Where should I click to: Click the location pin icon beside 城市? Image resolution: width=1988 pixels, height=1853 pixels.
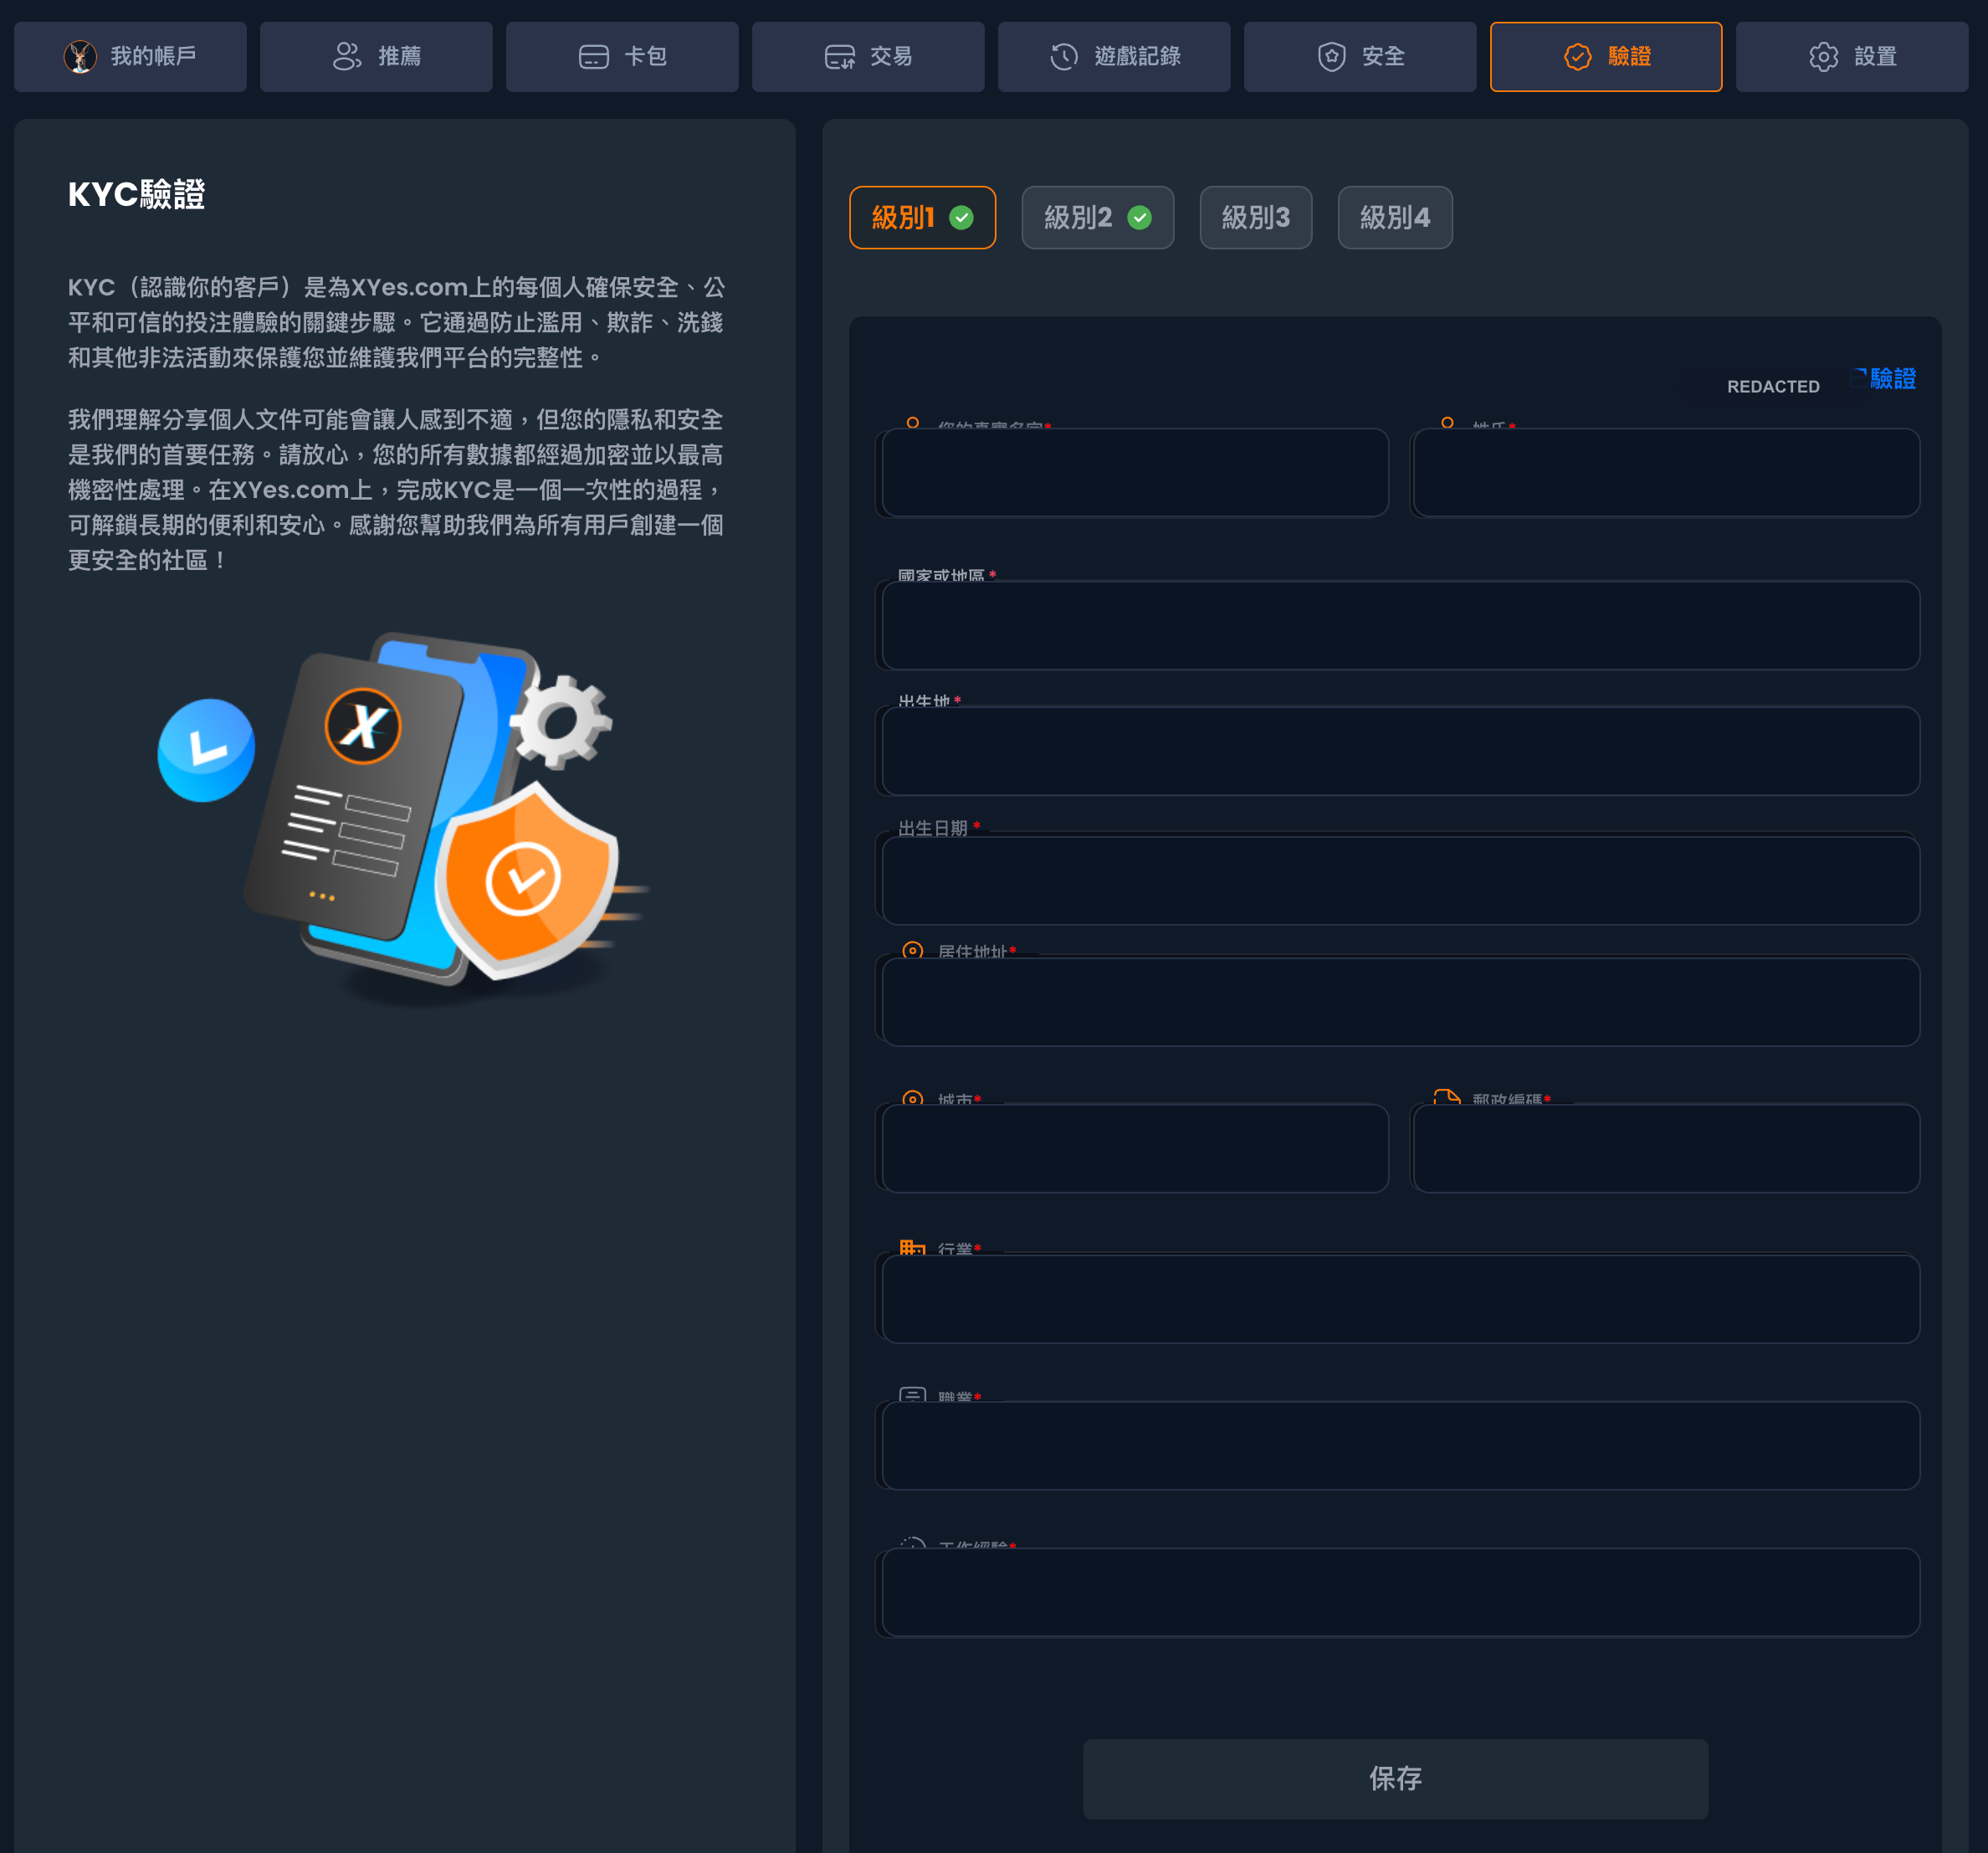click(x=912, y=1097)
